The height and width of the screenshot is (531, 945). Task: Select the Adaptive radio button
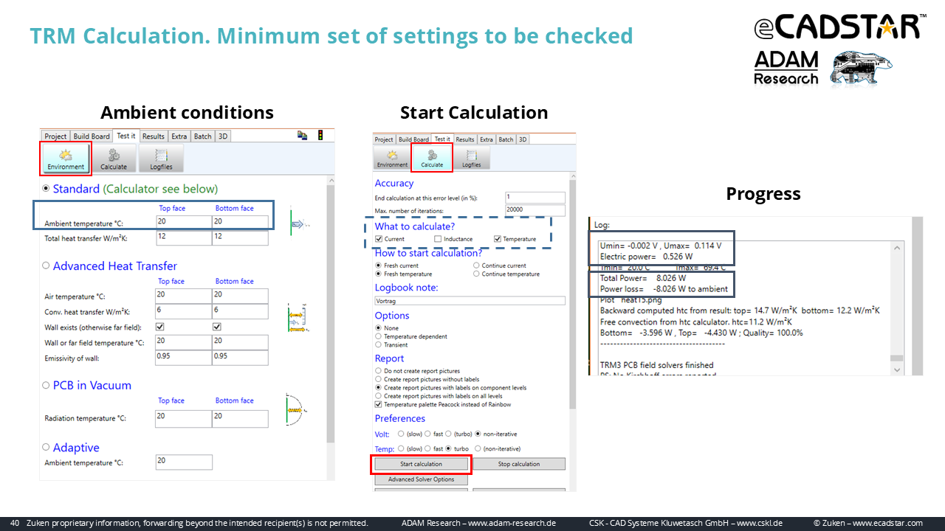click(x=47, y=447)
